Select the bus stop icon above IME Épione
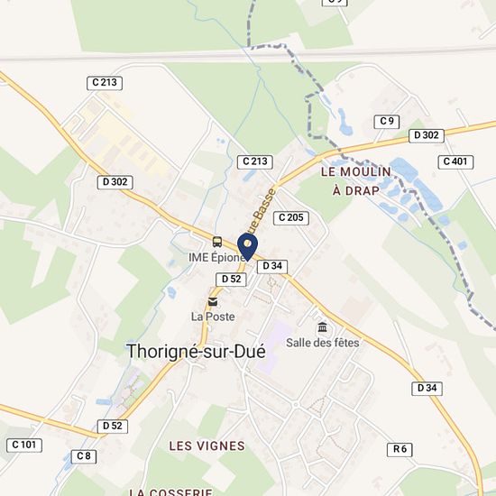This screenshot has height=496, width=496. [x=217, y=242]
